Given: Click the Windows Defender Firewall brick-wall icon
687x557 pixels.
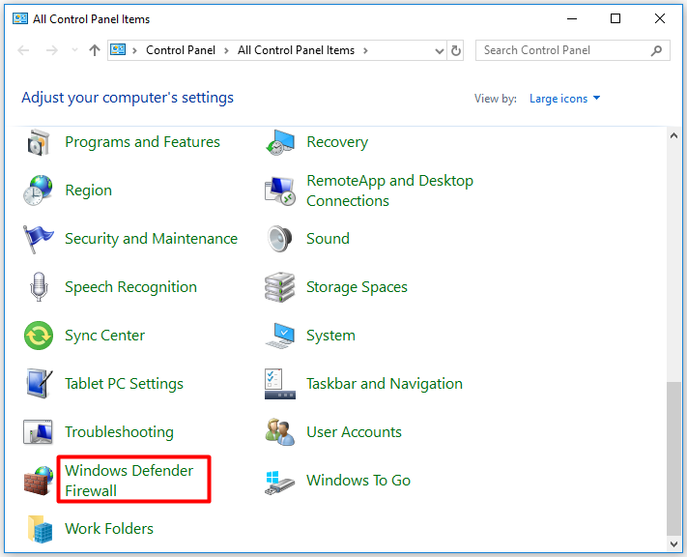Looking at the screenshot, I should pyautogui.click(x=39, y=481).
